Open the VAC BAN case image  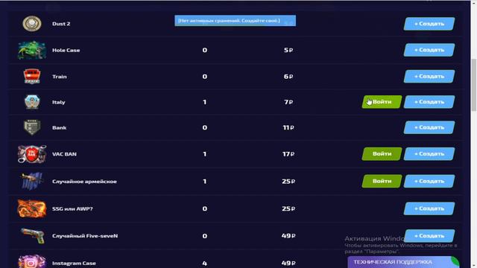click(x=32, y=154)
